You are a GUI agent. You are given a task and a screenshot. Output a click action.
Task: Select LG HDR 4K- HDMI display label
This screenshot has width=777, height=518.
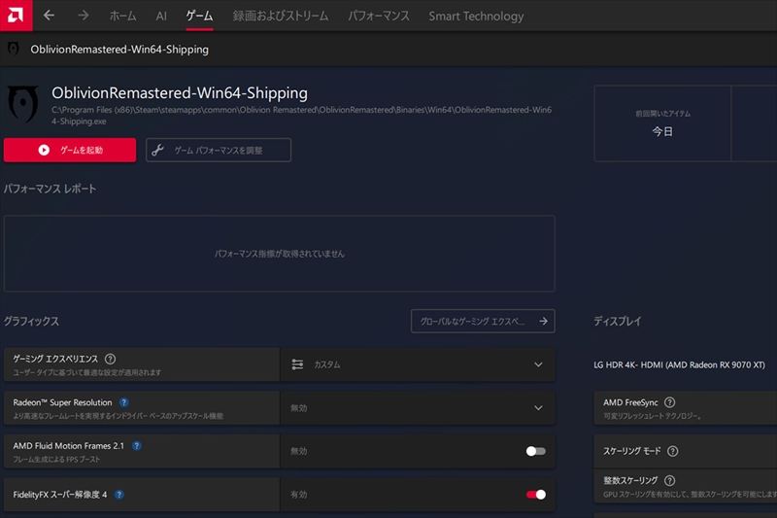[x=679, y=364]
